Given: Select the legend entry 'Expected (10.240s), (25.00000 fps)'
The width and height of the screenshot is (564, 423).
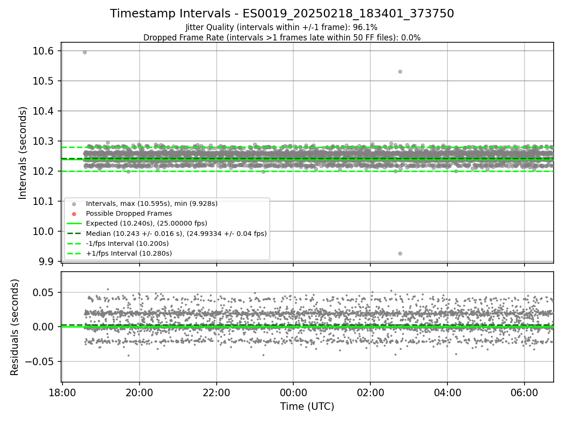Looking at the screenshot, I should (147, 223).
